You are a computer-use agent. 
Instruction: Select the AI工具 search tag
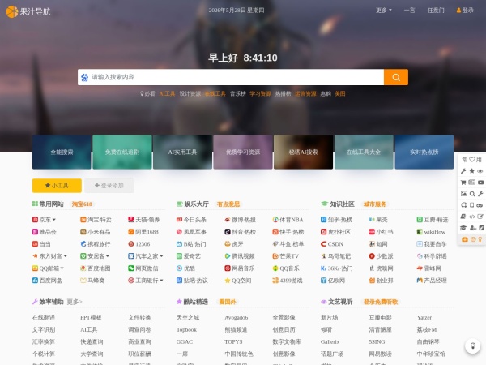pos(167,94)
